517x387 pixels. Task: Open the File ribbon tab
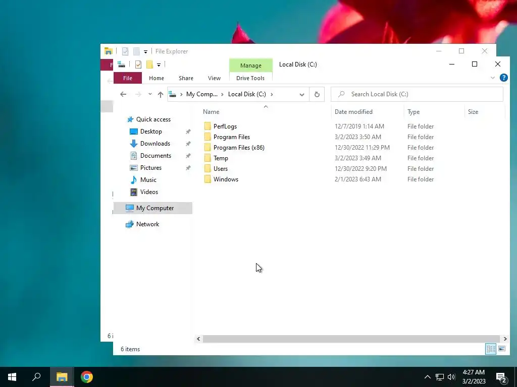click(x=128, y=78)
